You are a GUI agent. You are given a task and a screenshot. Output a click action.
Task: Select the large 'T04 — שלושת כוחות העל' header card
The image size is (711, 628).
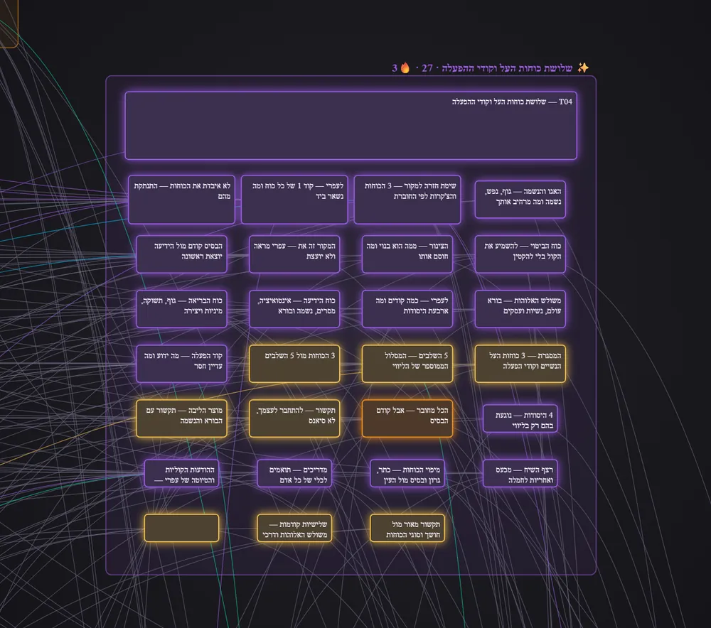[351, 126]
